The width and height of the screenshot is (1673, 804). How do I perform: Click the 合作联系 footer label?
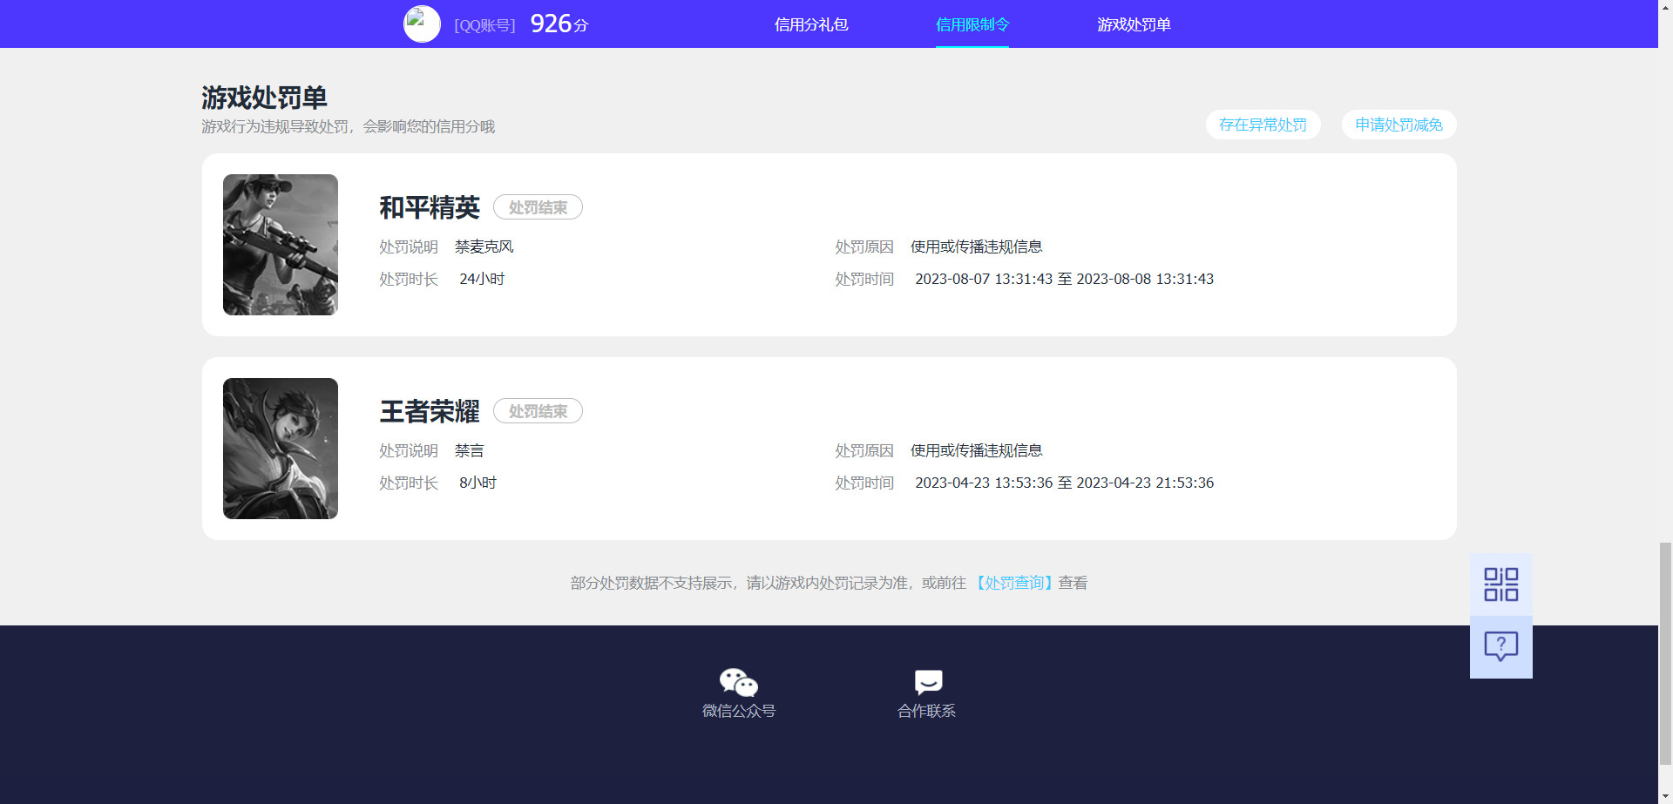coord(927,711)
